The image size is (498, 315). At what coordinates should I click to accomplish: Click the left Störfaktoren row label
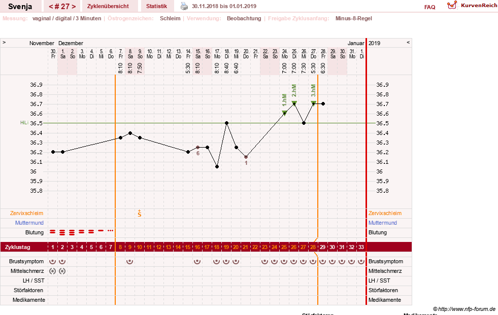tap(28, 290)
